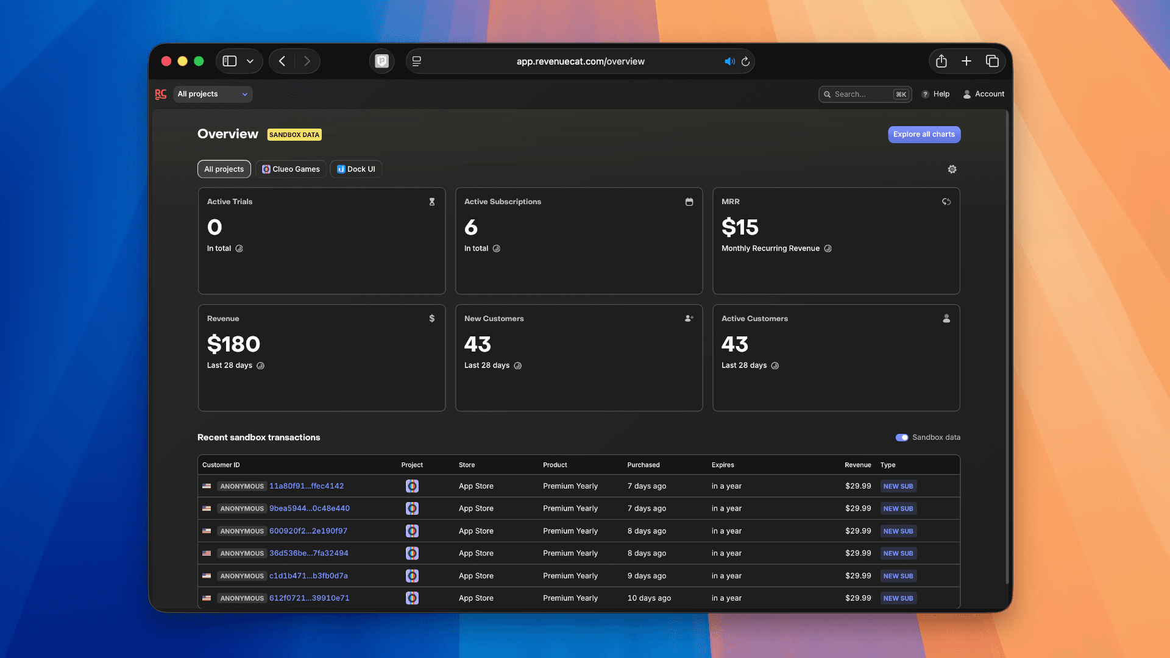
Task: Toggle the Sandbox data switch
Action: [902, 437]
